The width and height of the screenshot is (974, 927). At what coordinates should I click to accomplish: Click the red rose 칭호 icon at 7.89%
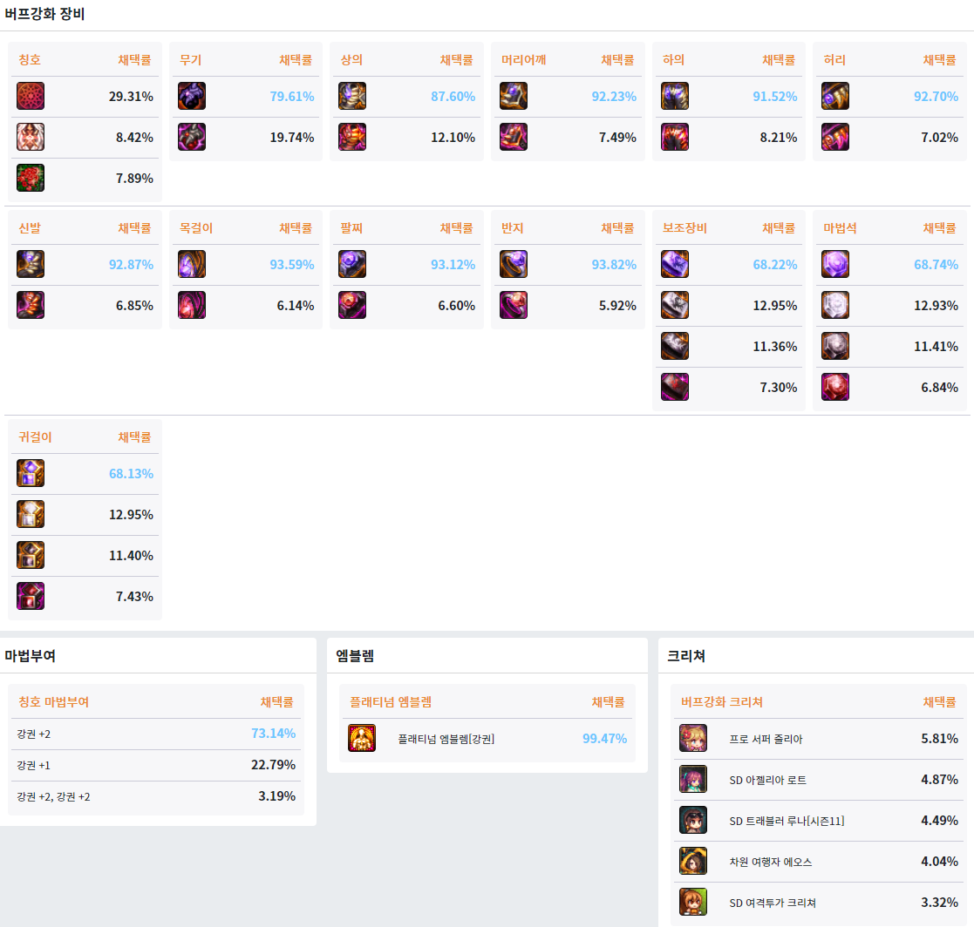31,178
